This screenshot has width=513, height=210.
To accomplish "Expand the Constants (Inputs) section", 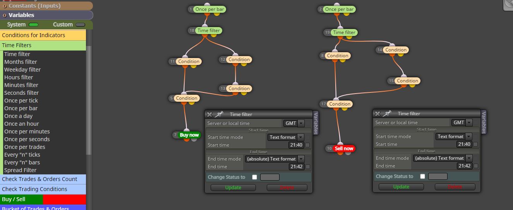I will click(x=46, y=6).
